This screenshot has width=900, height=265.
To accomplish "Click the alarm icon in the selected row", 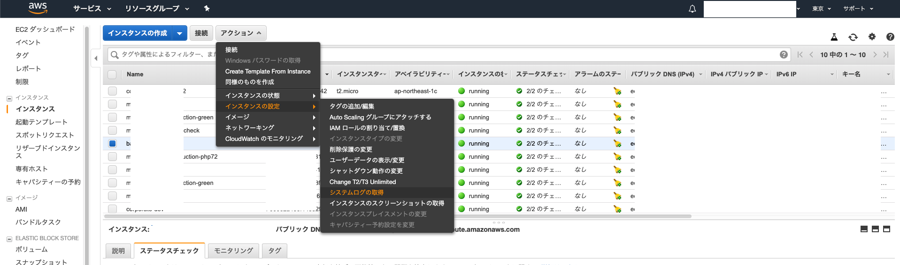I will pyautogui.click(x=617, y=143).
